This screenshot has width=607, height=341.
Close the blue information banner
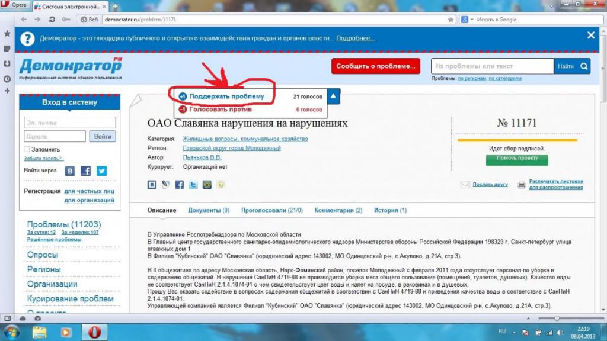(x=591, y=35)
